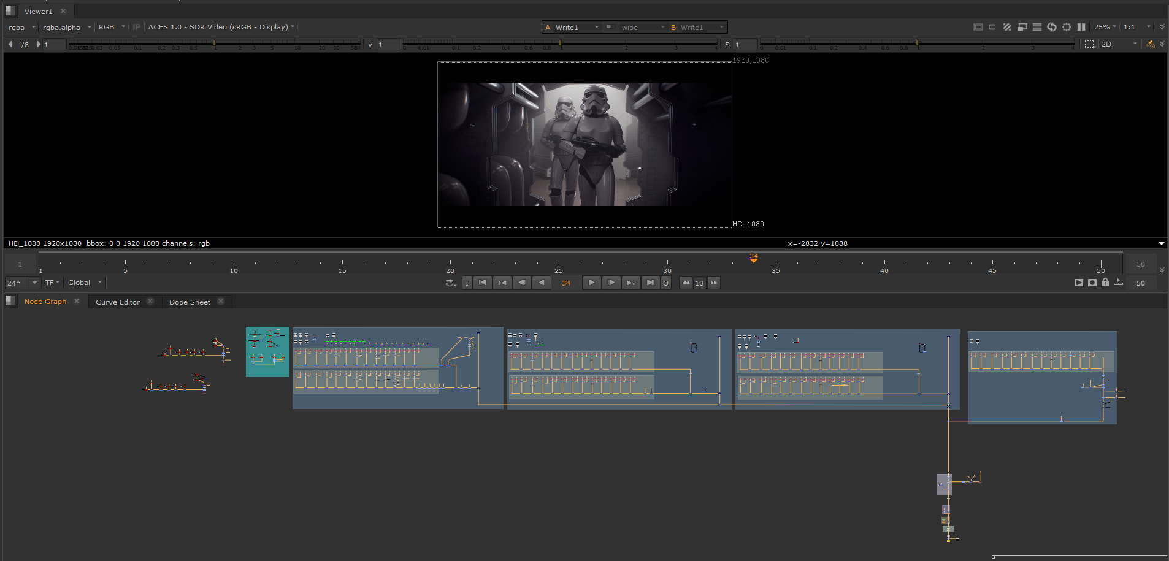Click the frame 34 marker on timeline
This screenshot has height=561, width=1169.
coord(754,258)
